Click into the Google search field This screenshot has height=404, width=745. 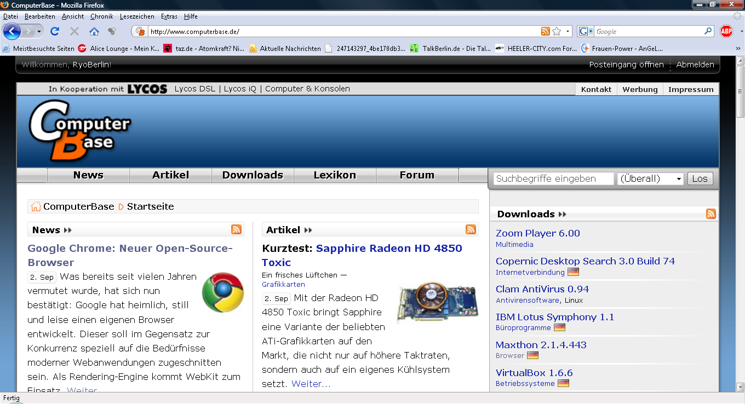649,31
